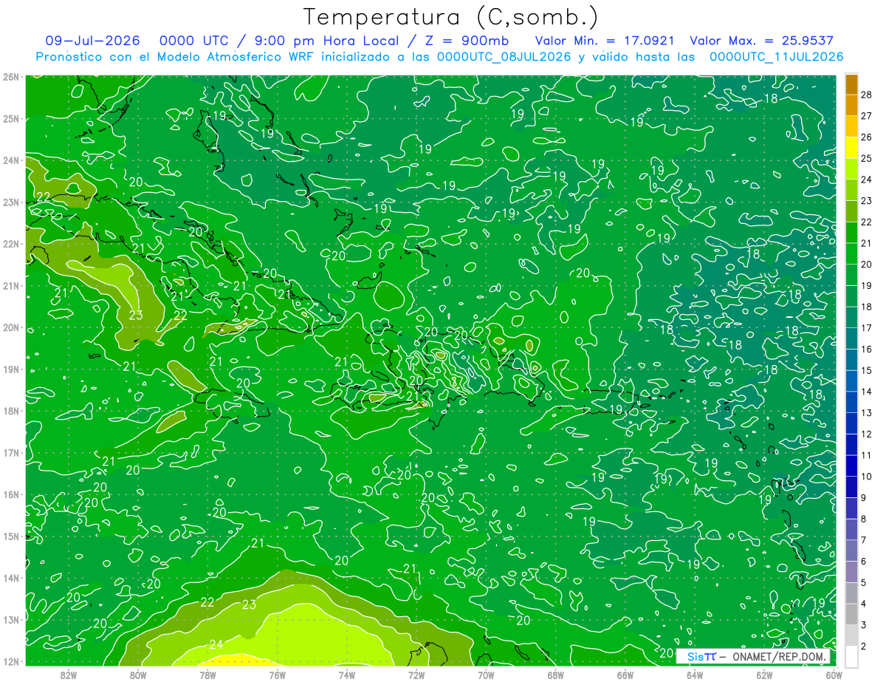Click the 74W longitude axis label

[x=347, y=674]
